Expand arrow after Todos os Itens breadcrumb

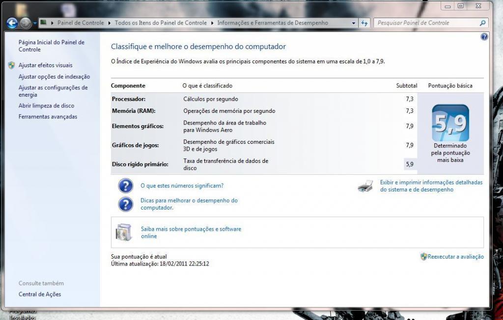tap(212, 23)
